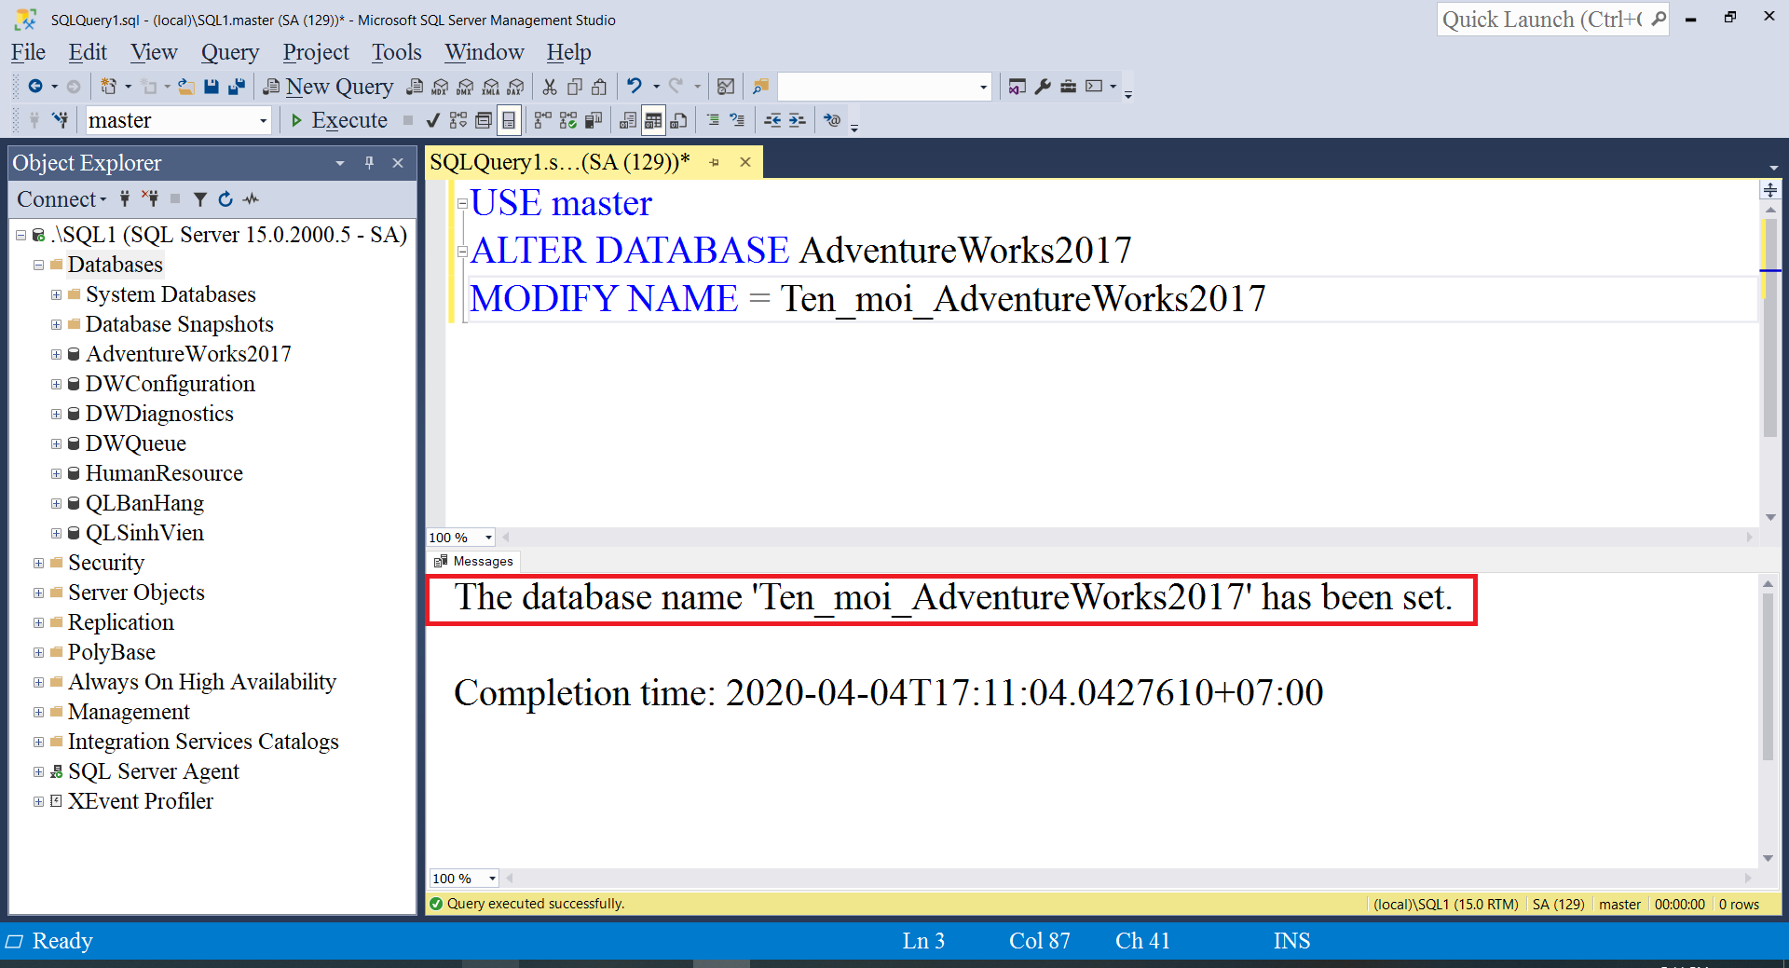Expand the AdventureWorks2017 database node
This screenshot has width=1789, height=968.
pyautogui.click(x=57, y=354)
